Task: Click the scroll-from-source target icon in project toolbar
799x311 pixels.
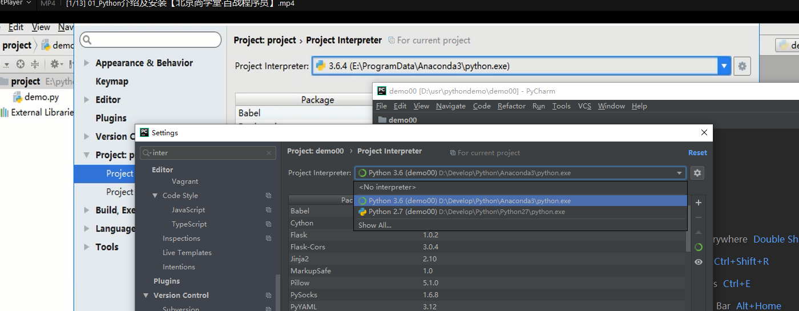Action: pyautogui.click(x=21, y=64)
